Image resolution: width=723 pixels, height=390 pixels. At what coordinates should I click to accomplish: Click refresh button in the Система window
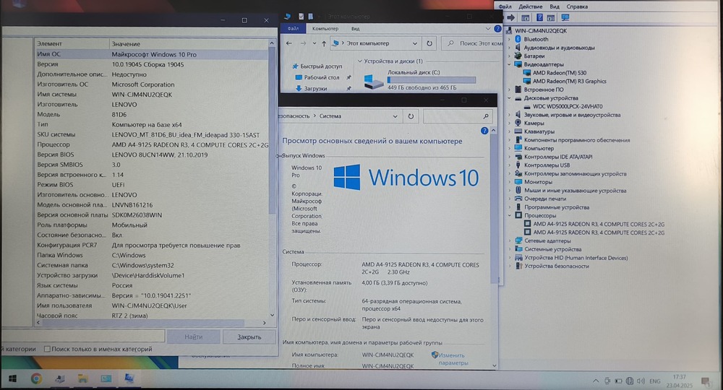(411, 116)
